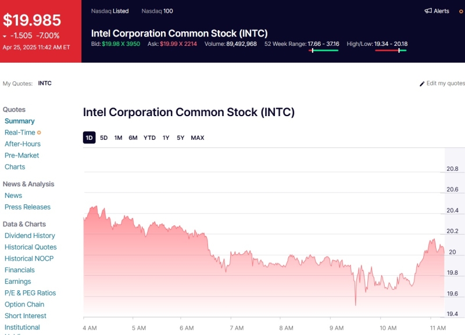Viewport: 465px width, 335px height.
Task: Click the 52 Week Range slider indicator
Action: (323, 51)
